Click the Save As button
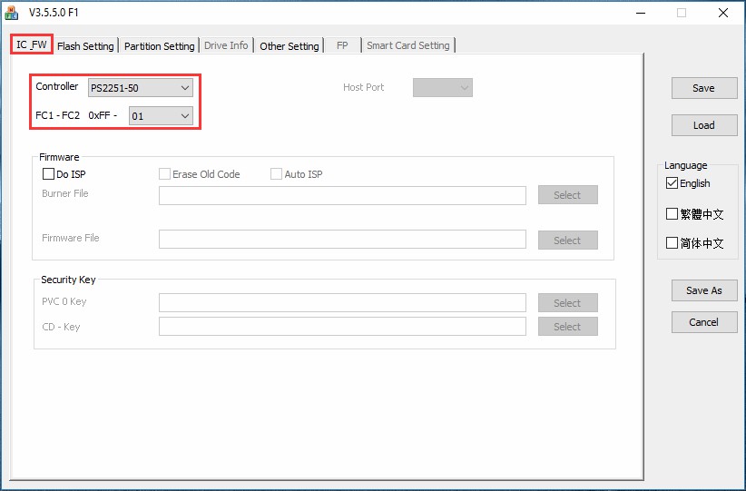Screen dimensions: 746x491 point(704,290)
